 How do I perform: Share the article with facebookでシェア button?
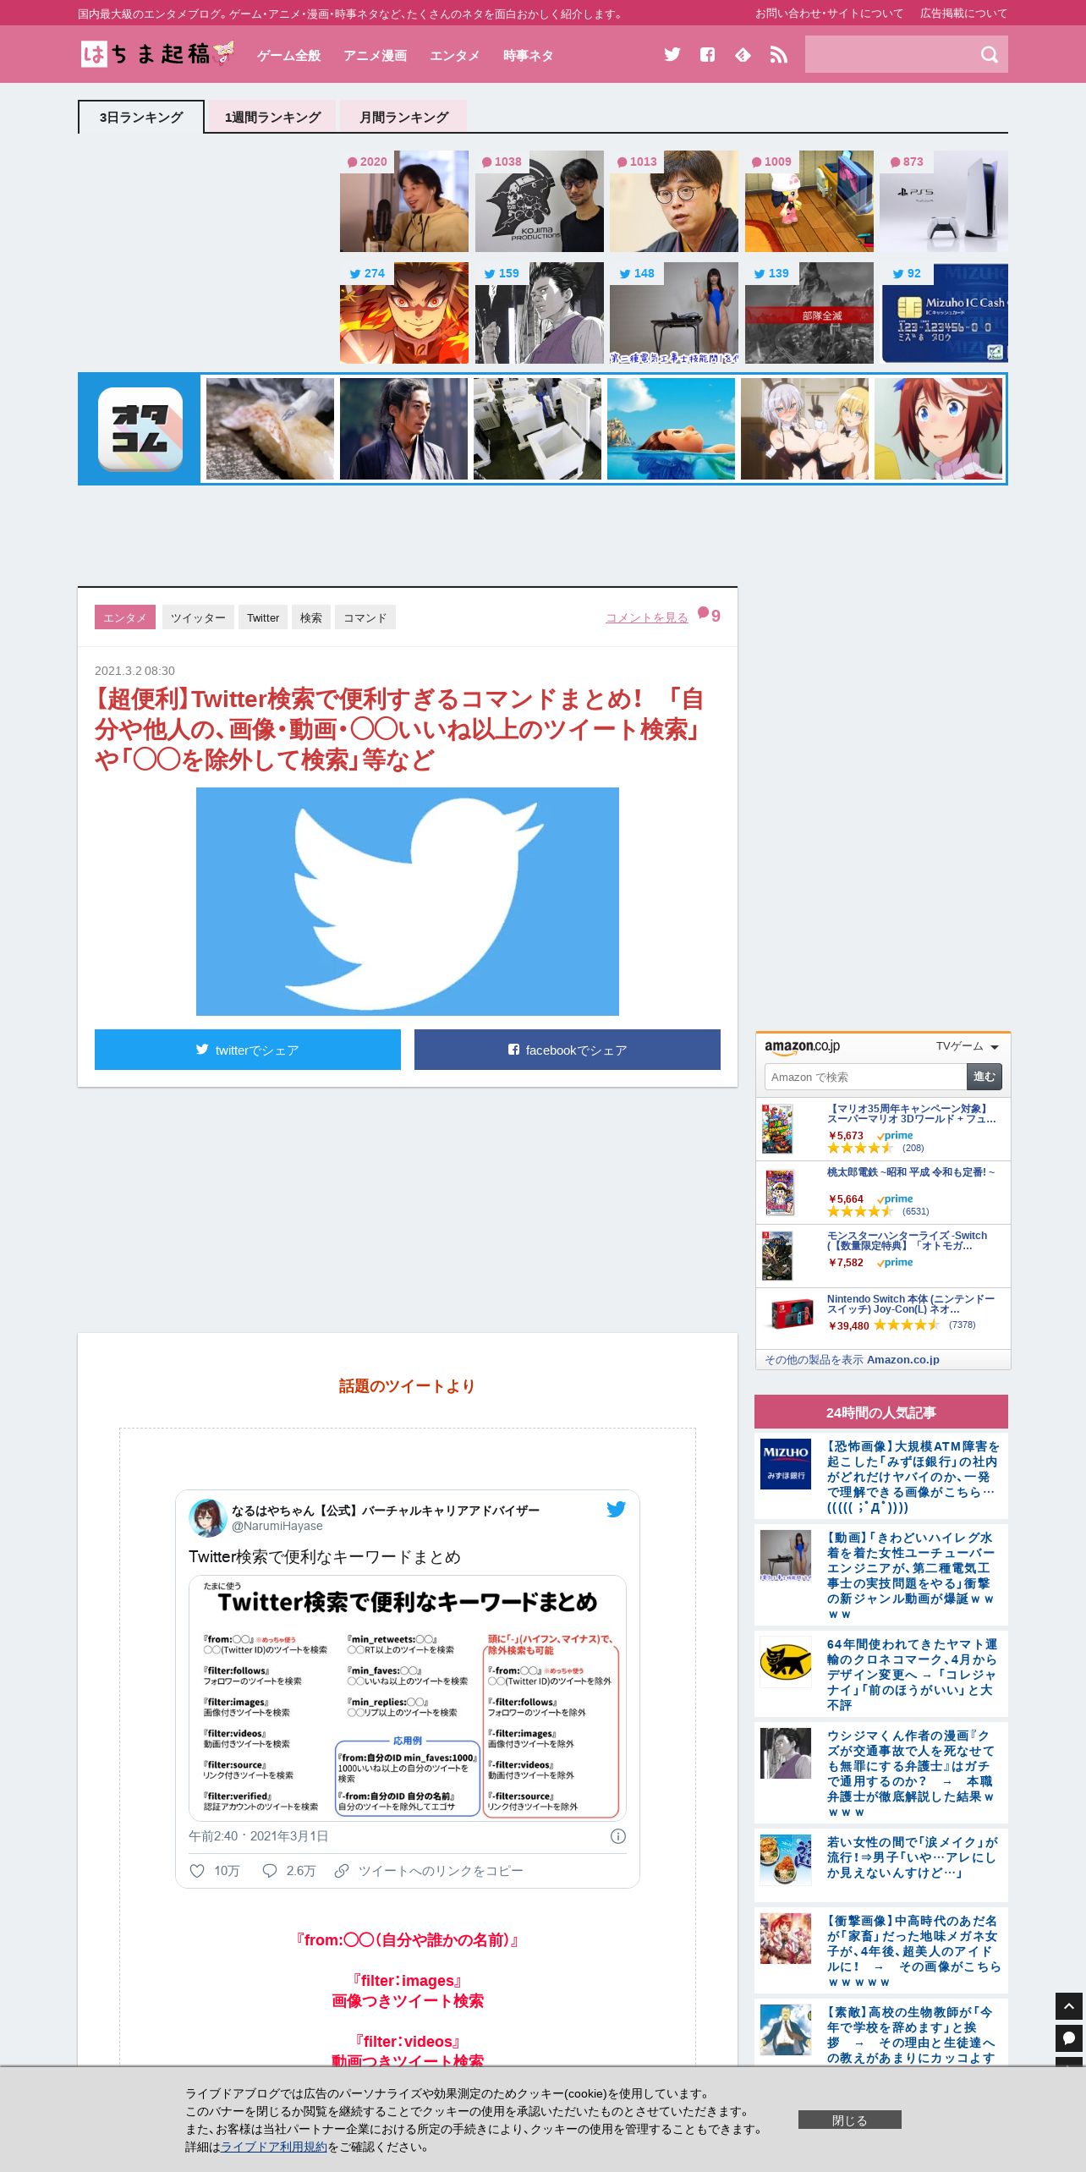pyautogui.click(x=568, y=1050)
